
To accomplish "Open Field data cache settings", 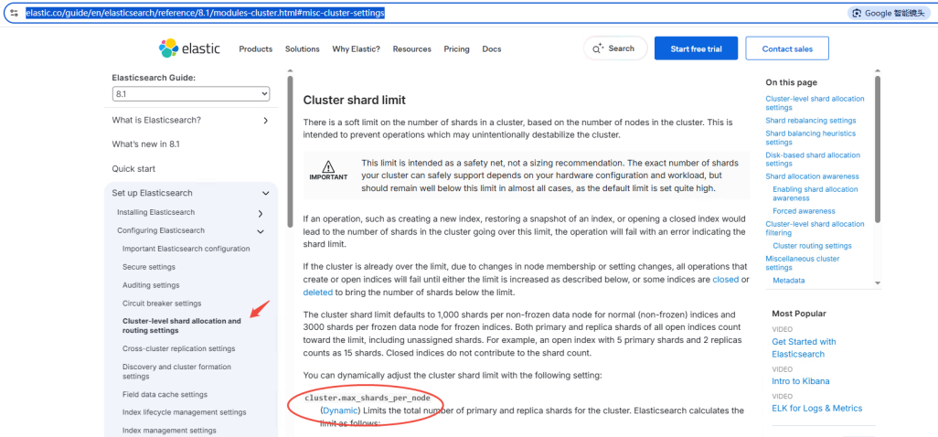I will tap(165, 395).
